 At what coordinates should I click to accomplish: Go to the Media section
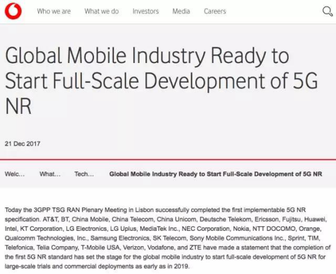coord(181,11)
